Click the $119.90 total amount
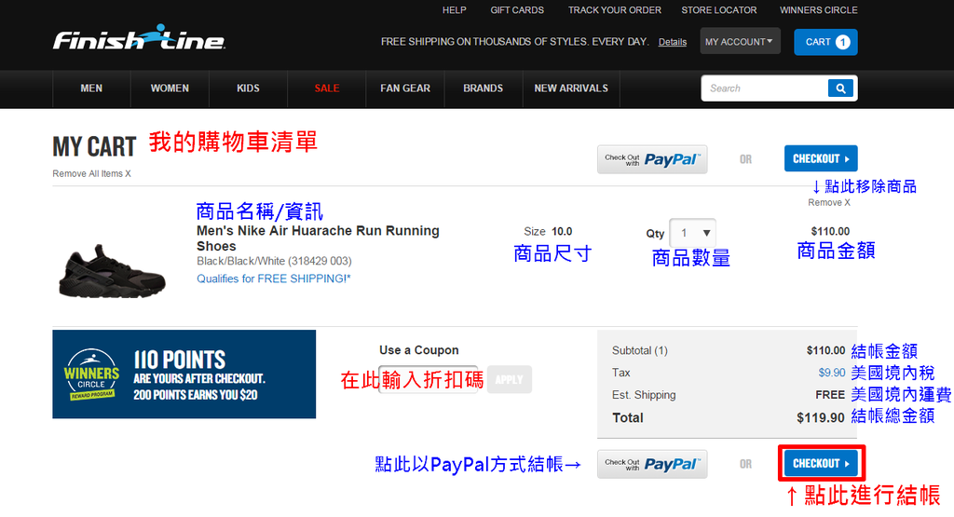The height and width of the screenshot is (517, 954). pos(820,418)
